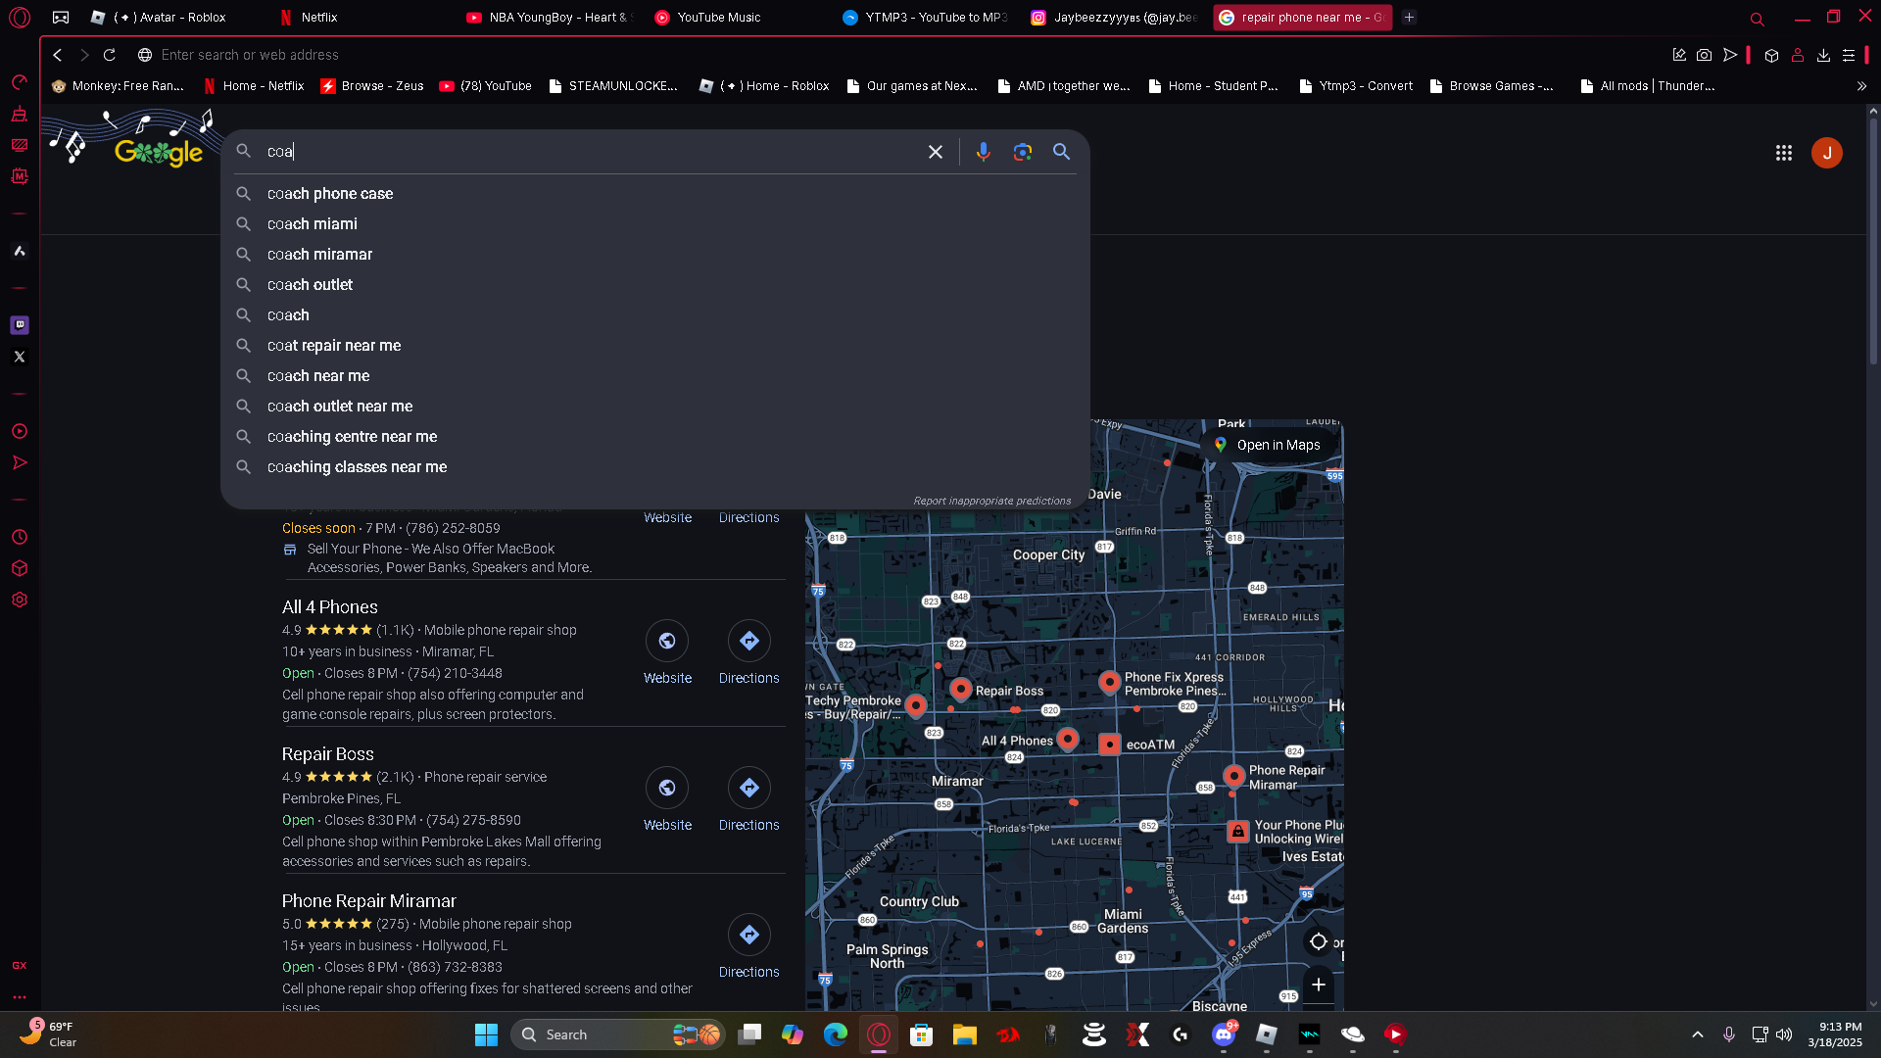Viewport: 1881px width, 1058px height.
Task: Get directions to Phone Repair Miramar
Action: [749, 946]
